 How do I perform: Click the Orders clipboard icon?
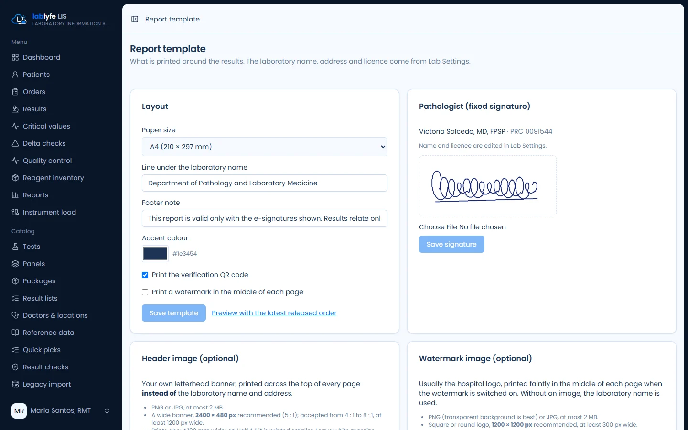(x=15, y=92)
